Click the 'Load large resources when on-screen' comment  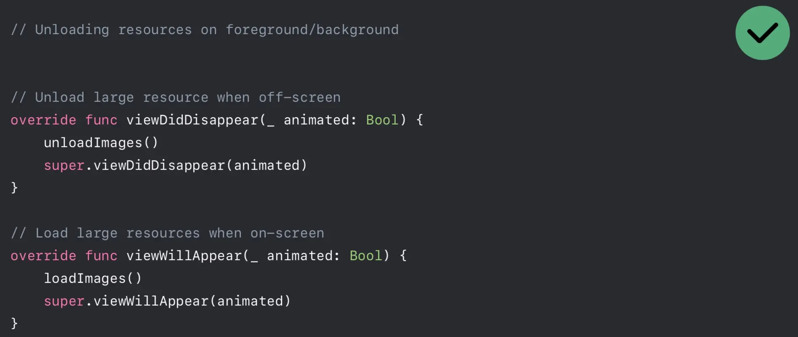[x=168, y=233]
